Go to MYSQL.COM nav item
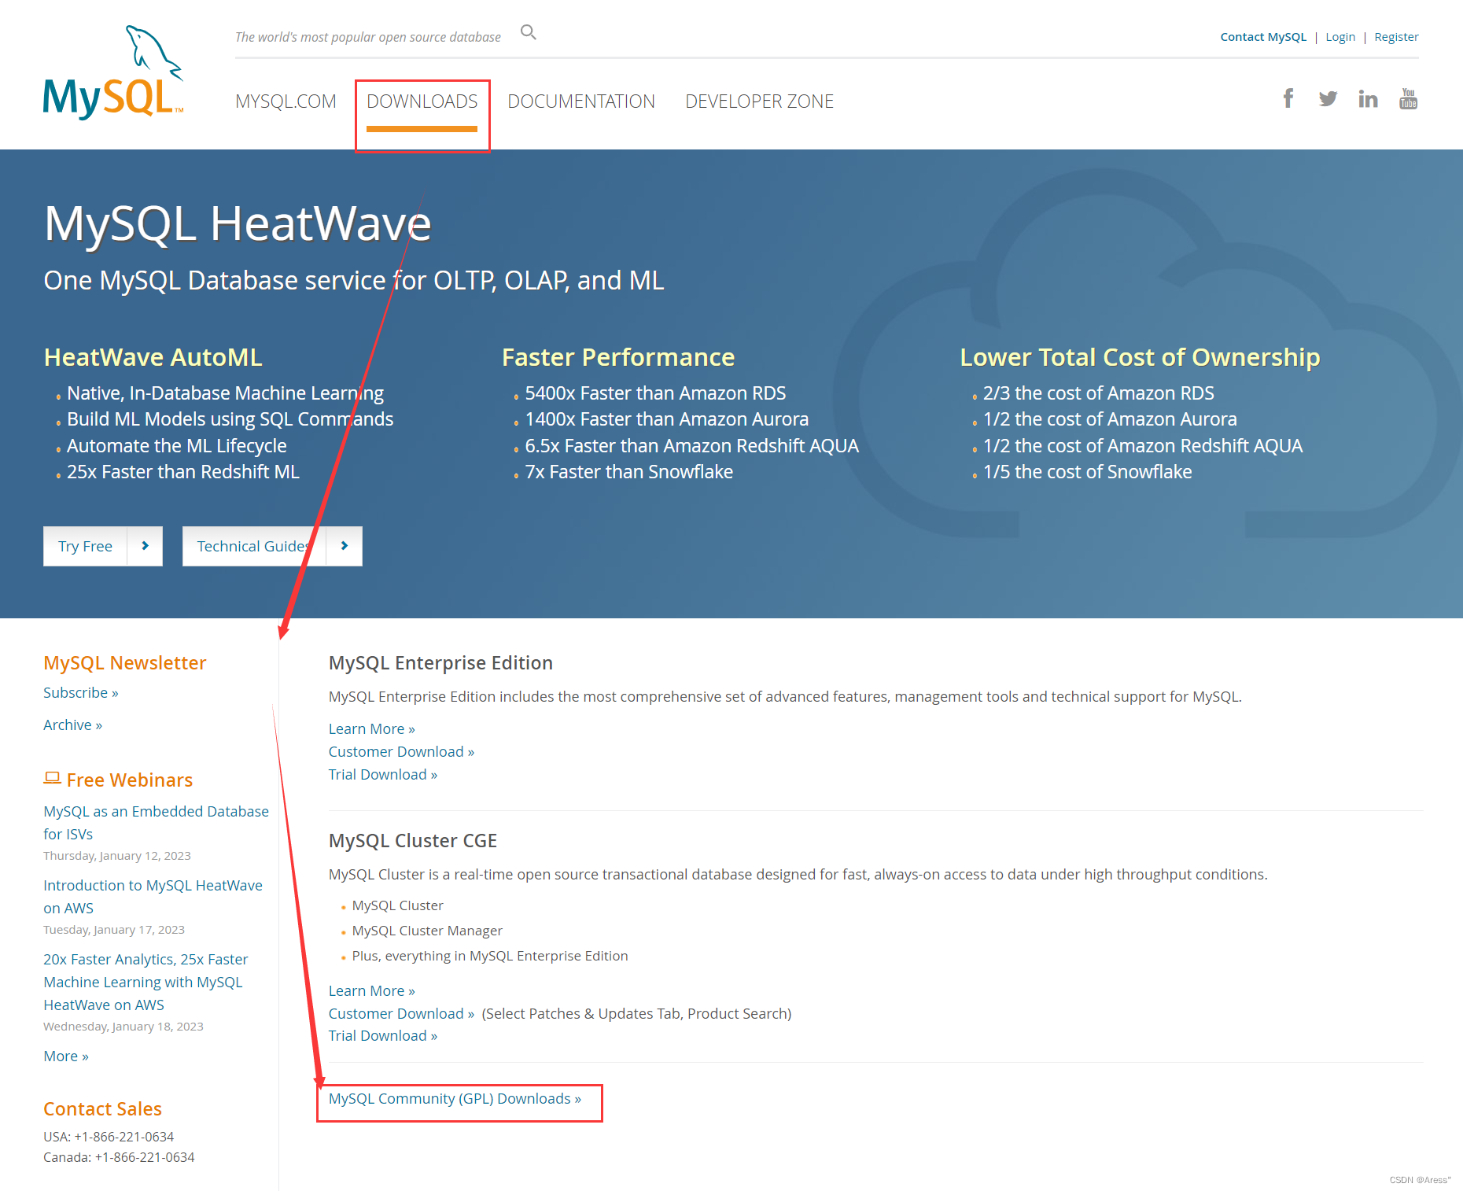 (x=286, y=101)
